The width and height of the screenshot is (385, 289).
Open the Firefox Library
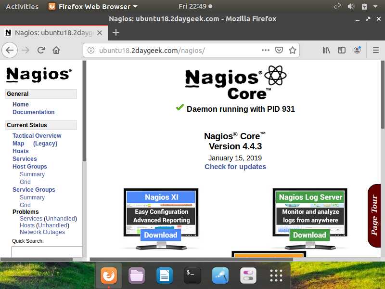point(326,51)
